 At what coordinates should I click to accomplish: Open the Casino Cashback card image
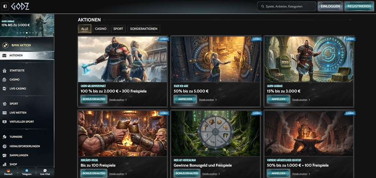[x=309, y=59]
